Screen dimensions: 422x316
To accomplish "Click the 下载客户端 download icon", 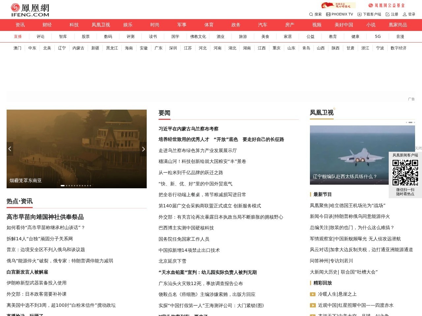I will [x=359, y=14].
